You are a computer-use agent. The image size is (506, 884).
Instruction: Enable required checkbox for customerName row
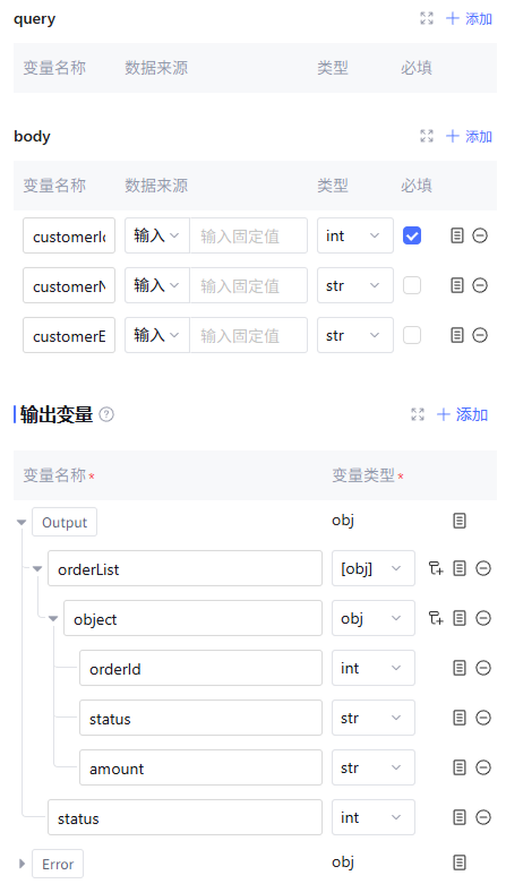412,285
